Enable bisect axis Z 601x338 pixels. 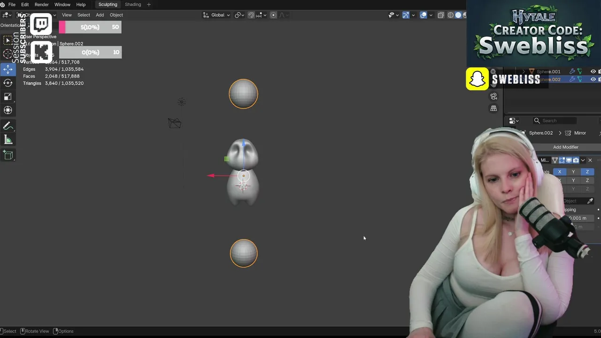[587, 180]
